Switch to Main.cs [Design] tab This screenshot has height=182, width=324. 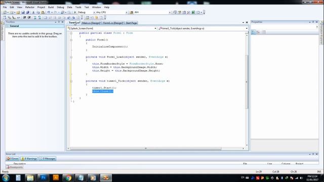(x=91, y=23)
